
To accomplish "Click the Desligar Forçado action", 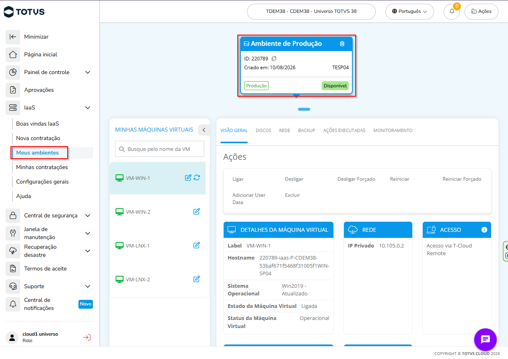I will (356, 179).
